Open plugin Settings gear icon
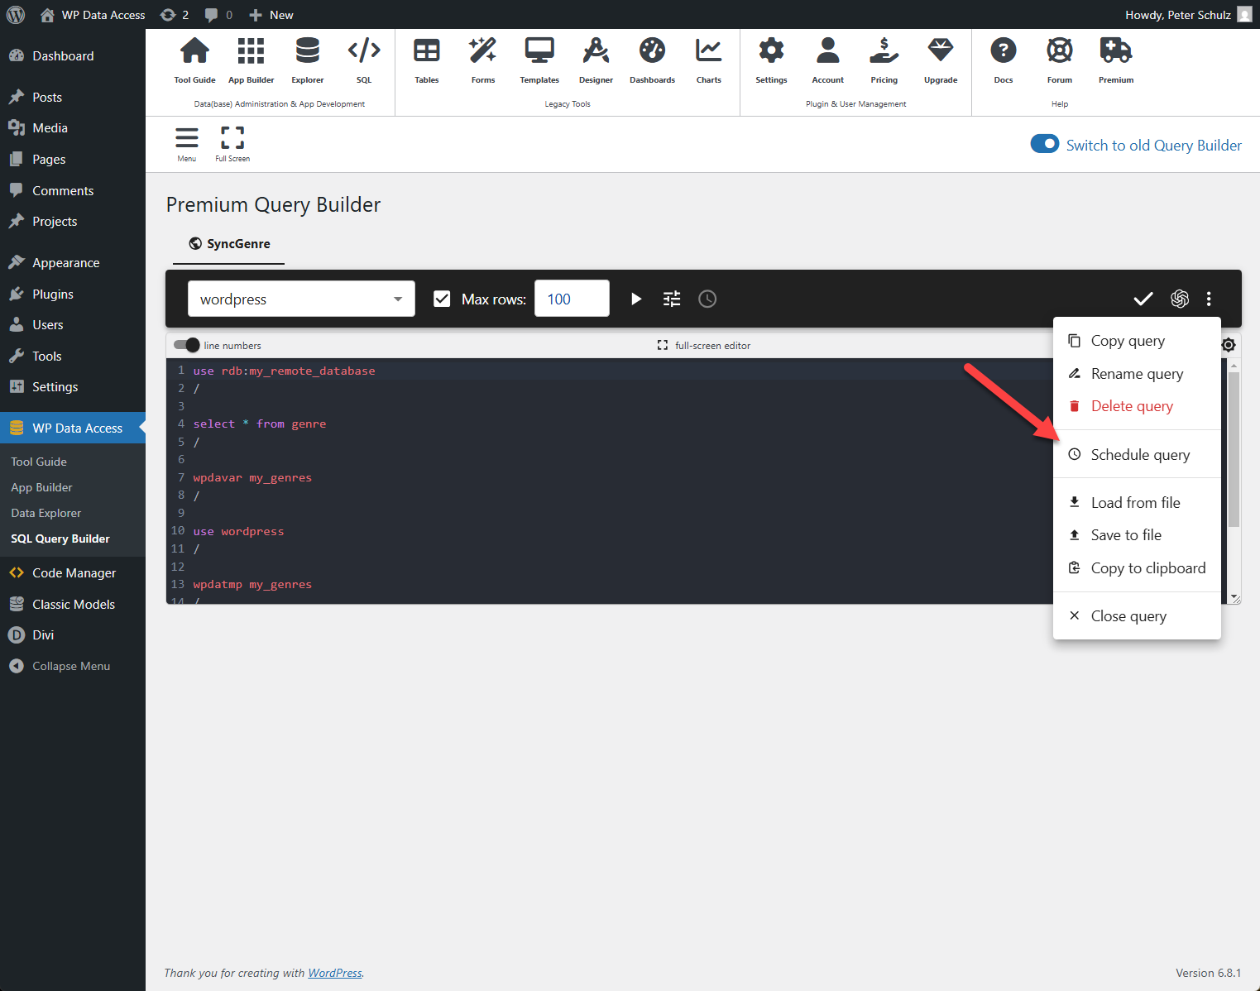 pyautogui.click(x=771, y=51)
